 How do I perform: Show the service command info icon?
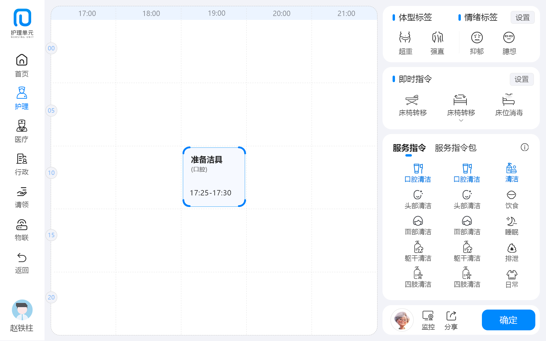(524, 147)
